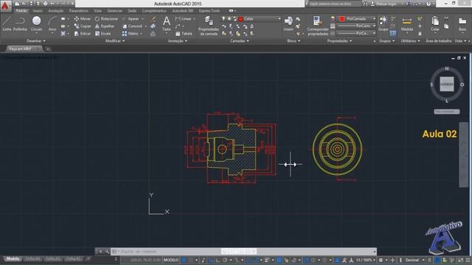Switch to the Vista ribbon tab
The image size is (472, 265).
click(x=98, y=11)
